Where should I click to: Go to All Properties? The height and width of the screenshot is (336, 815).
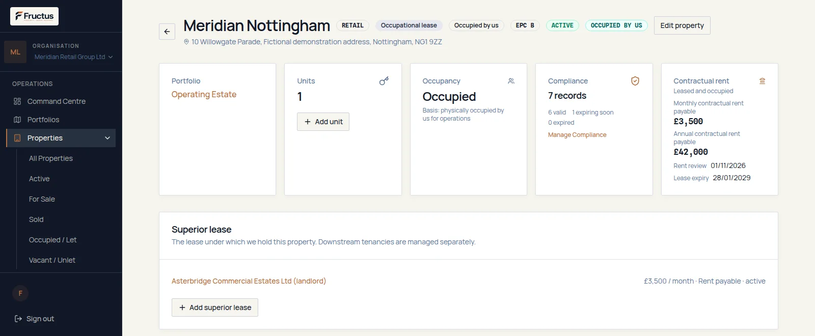[x=51, y=158]
